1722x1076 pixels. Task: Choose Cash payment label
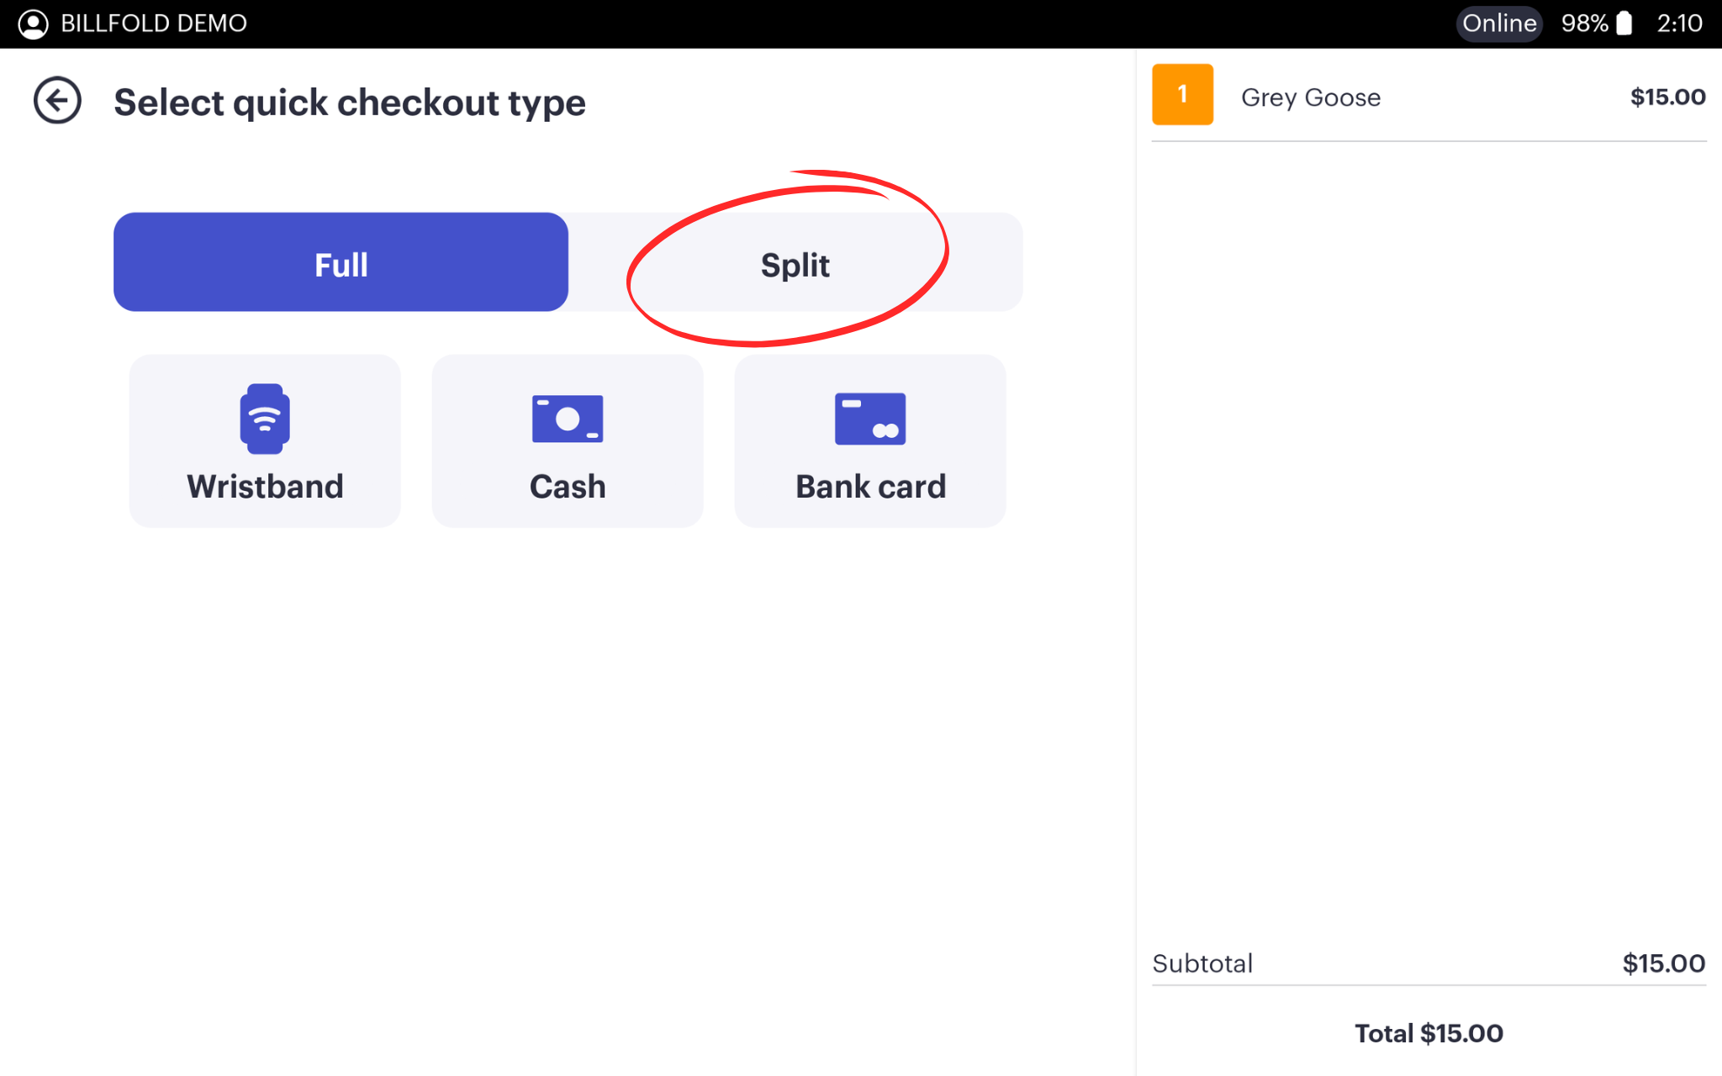568,487
